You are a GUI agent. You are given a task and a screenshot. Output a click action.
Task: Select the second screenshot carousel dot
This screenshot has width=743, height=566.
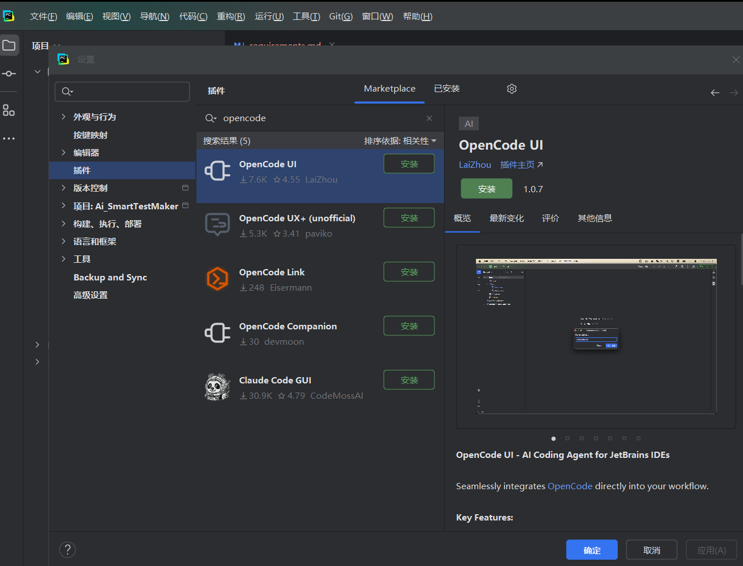[568, 439]
